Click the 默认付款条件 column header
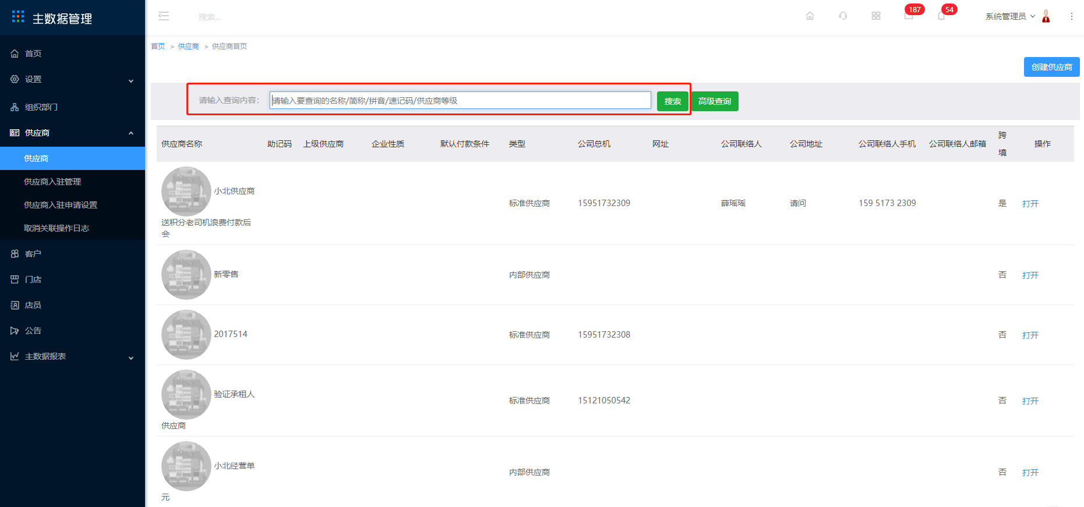Viewport: 1084px width, 507px height. click(465, 144)
